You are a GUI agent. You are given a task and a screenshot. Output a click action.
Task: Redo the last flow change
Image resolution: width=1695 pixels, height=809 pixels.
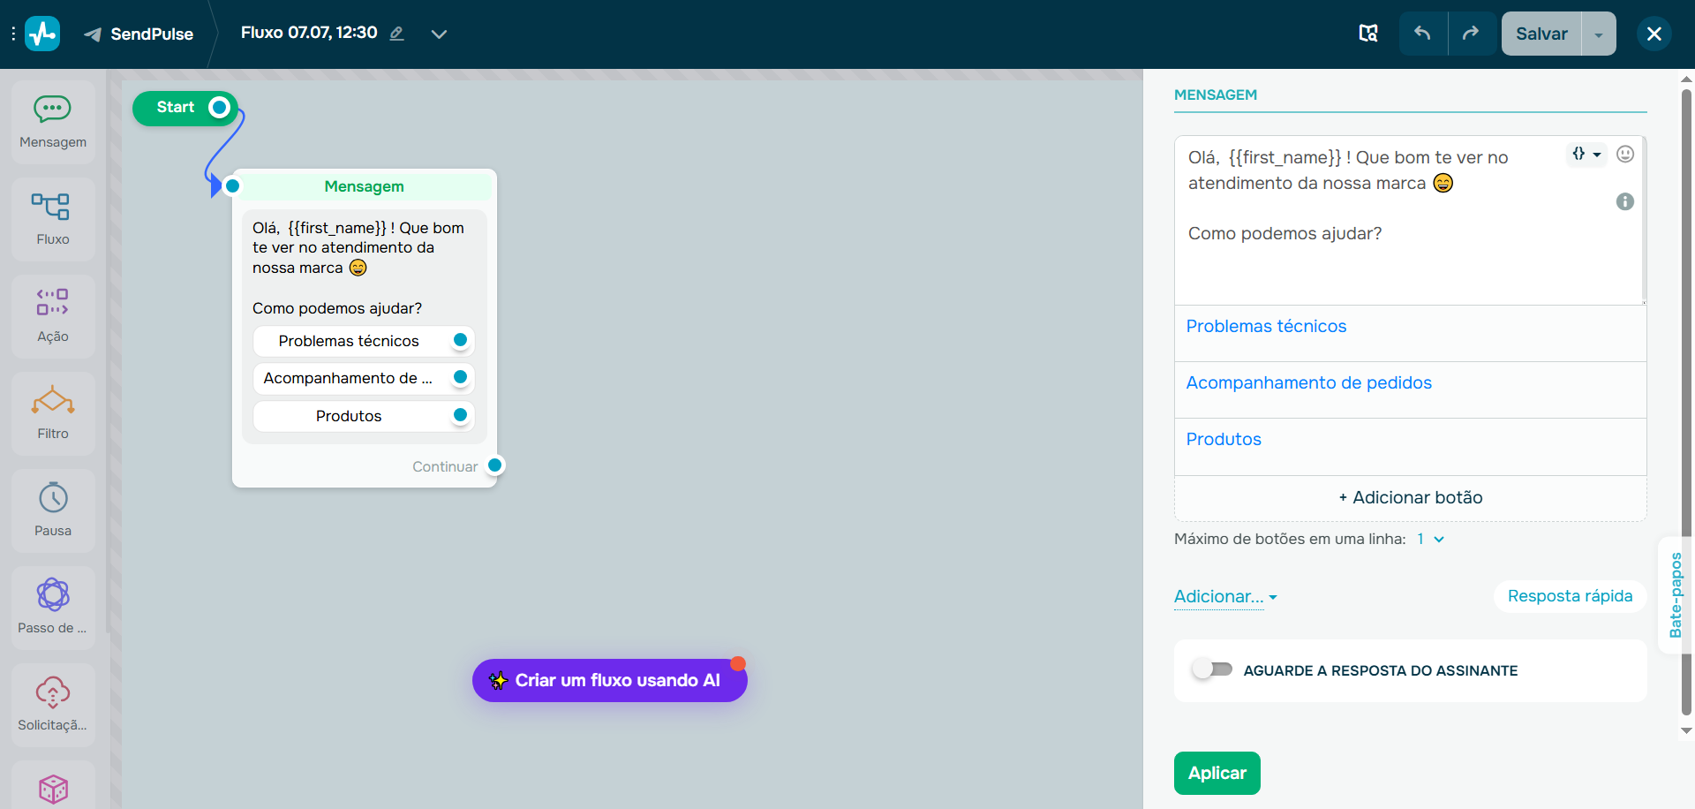coord(1471,33)
